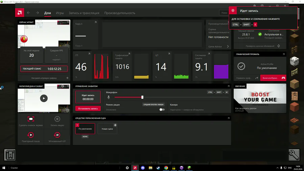The image size is (304, 171).
Task: Expand the ЦП usage tile
Action: [x=169, y=54]
